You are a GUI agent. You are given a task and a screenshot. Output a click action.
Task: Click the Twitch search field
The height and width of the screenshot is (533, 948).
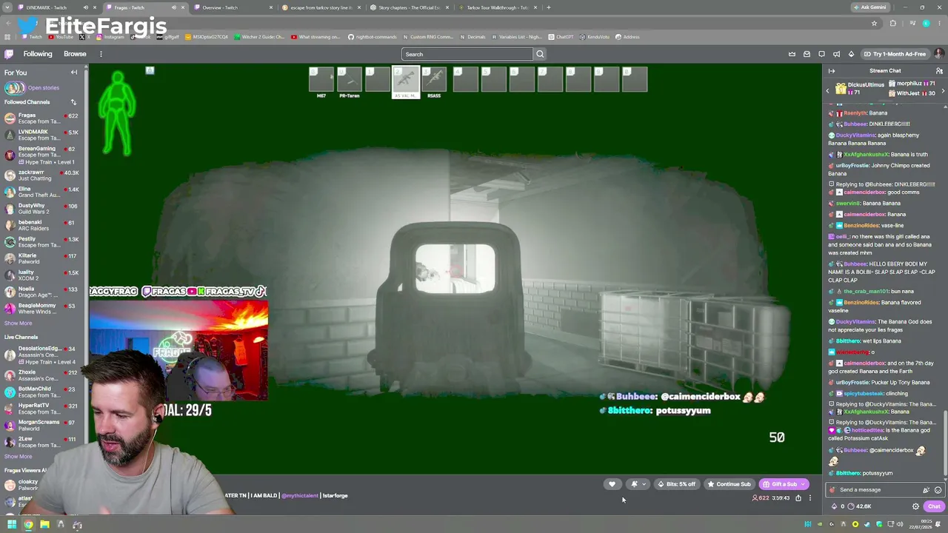tap(467, 54)
